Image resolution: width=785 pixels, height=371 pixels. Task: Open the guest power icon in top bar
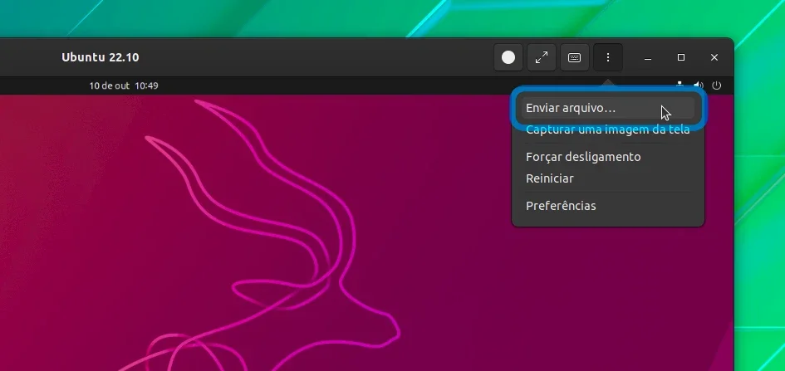click(716, 85)
